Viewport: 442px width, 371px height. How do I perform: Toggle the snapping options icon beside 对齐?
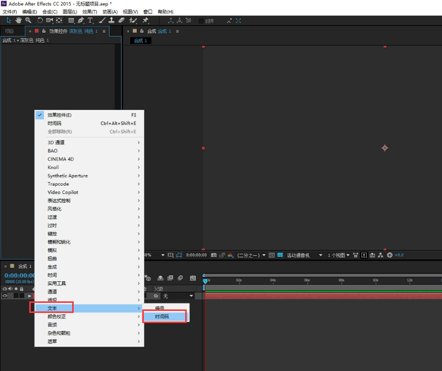tap(229, 21)
